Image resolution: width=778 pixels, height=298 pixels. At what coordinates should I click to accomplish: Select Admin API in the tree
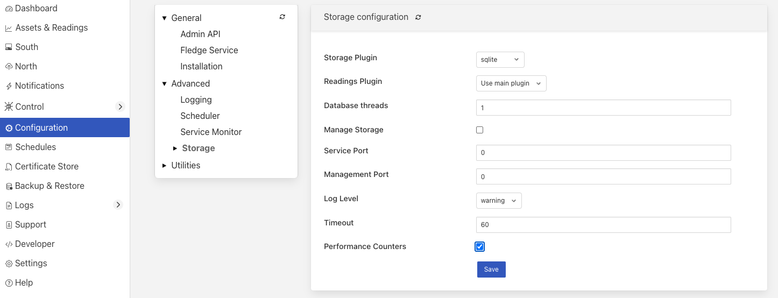[201, 34]
